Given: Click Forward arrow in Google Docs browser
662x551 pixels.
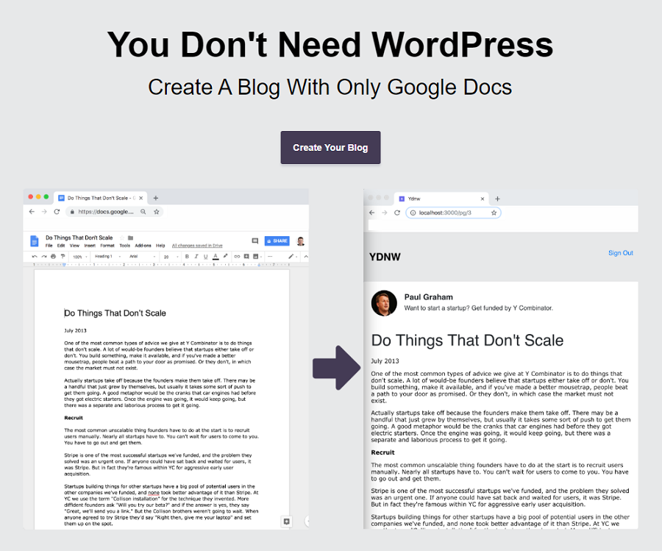Looking at the screenshot, I should tap(44, 212).
